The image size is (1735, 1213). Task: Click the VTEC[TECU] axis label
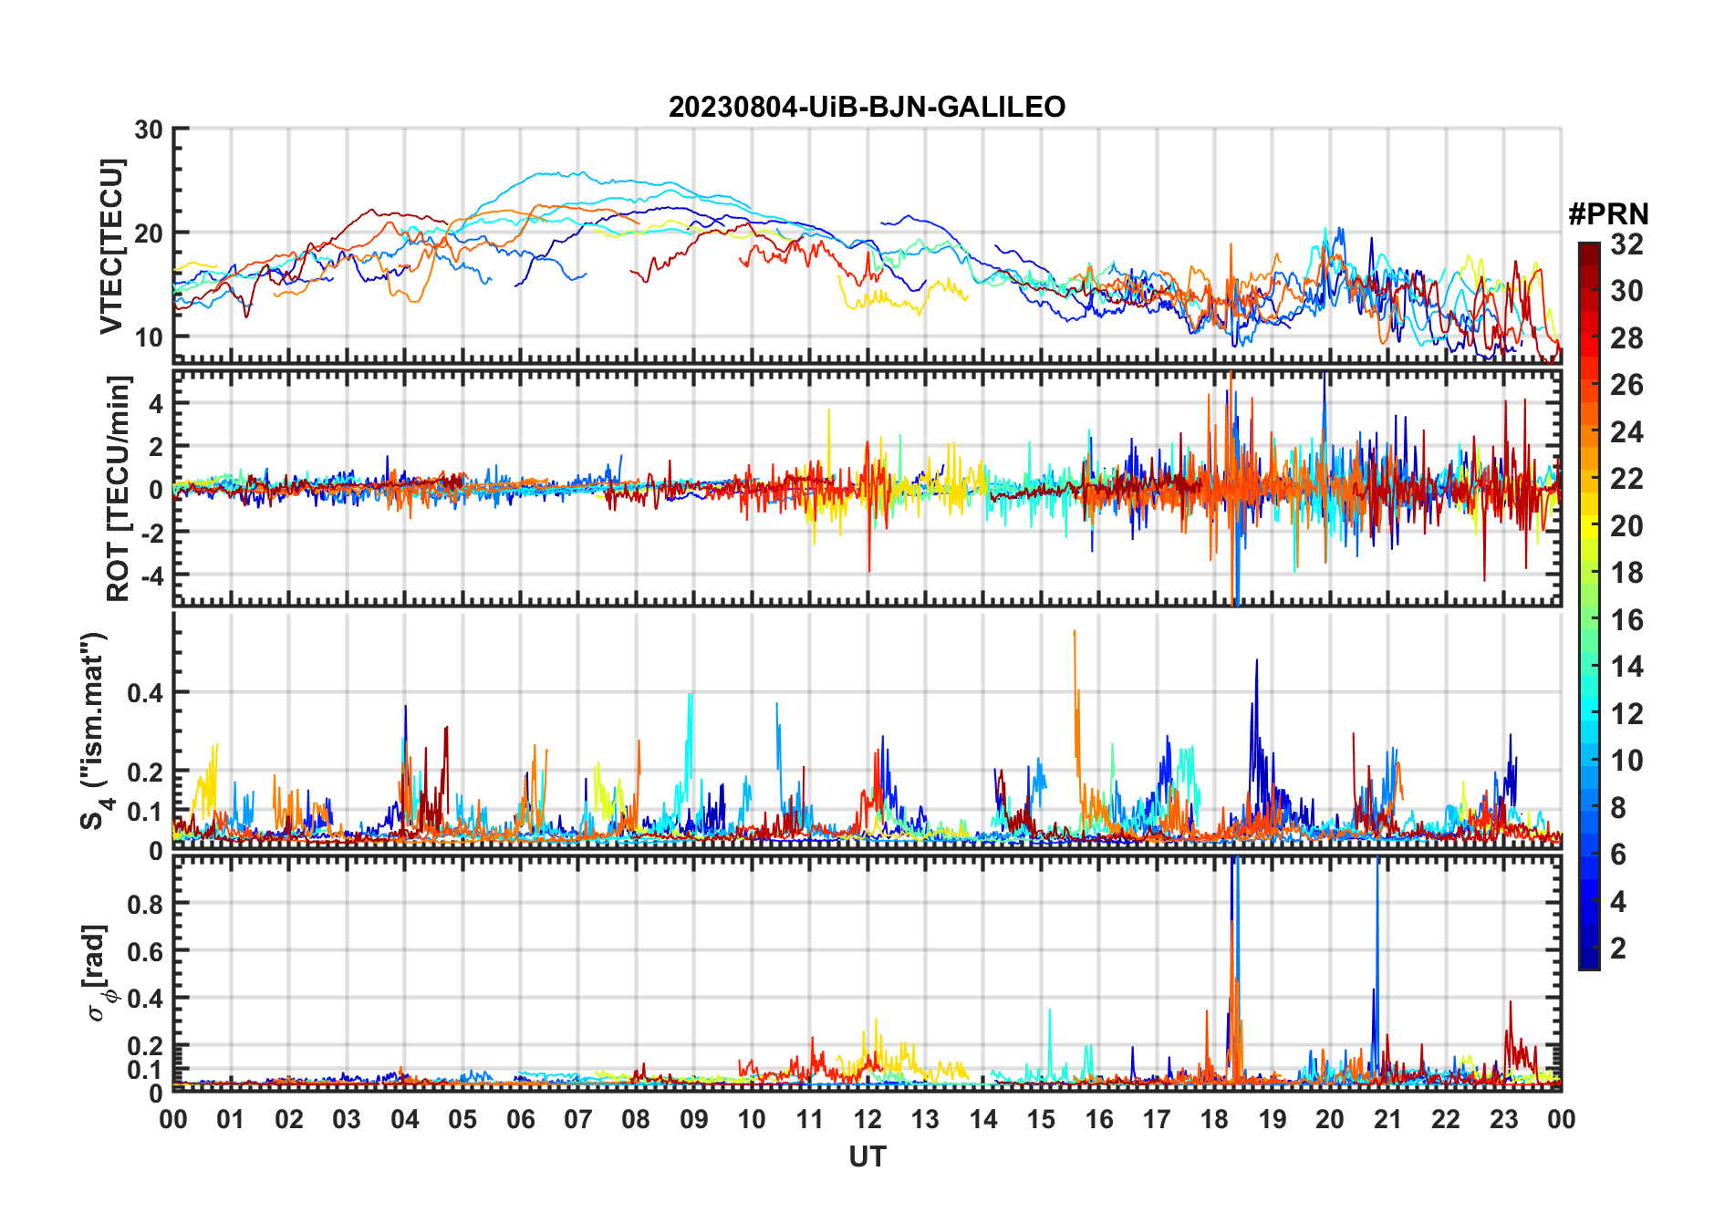(x=111, y=246)
